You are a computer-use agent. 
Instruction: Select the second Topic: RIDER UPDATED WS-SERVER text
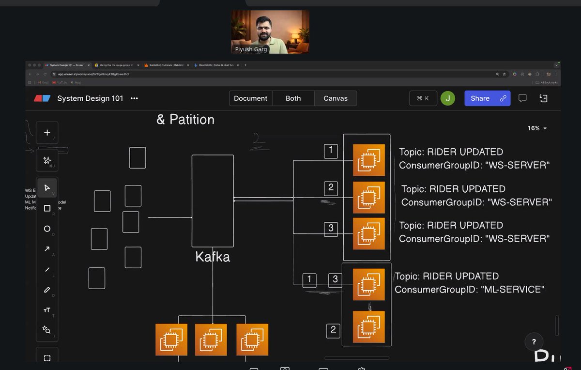pos(476,195)
